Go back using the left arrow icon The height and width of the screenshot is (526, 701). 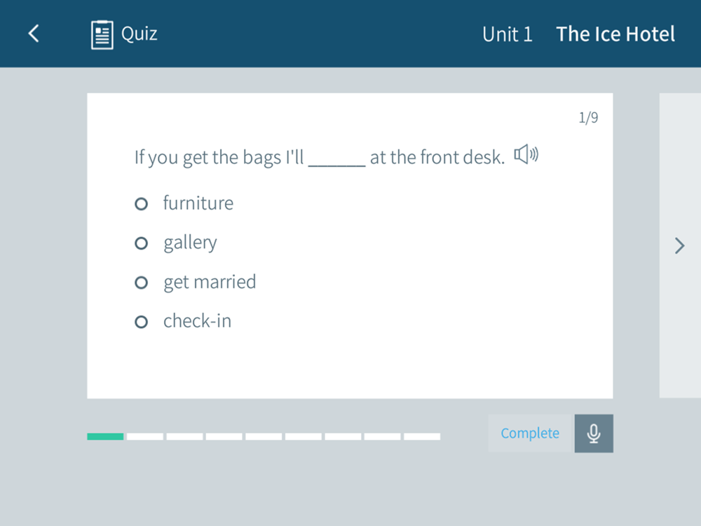[x=34, y=34]
